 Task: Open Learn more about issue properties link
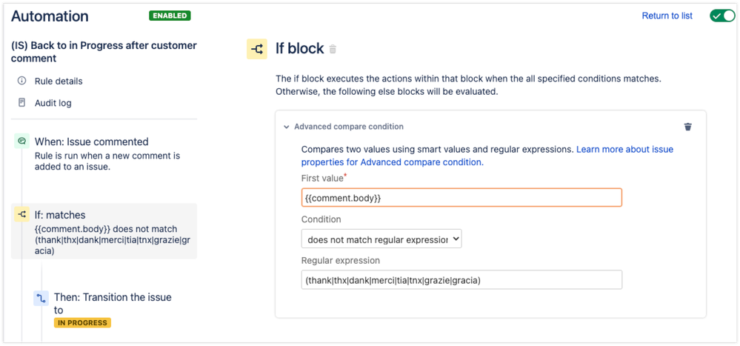487,156
